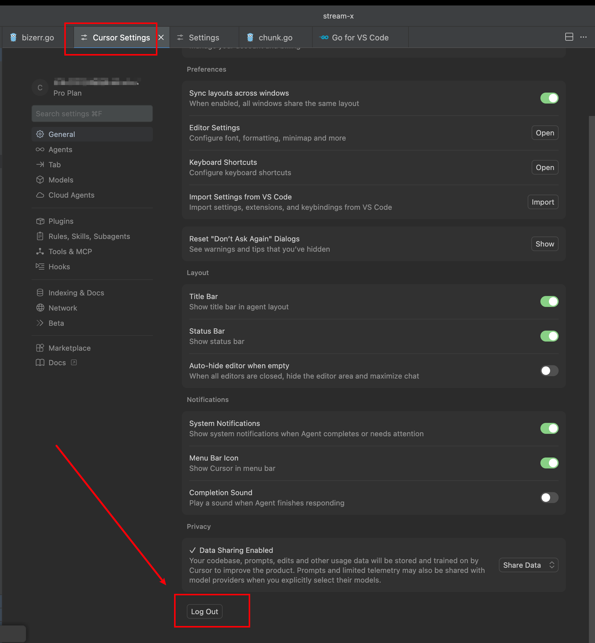Image resolution: width=595 pixels, height=643 pixels.
Task: Click the Agents infinity icon
Action: (40, 149)
